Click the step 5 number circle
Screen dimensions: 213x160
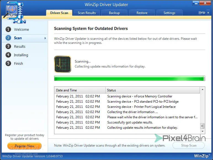8,63
